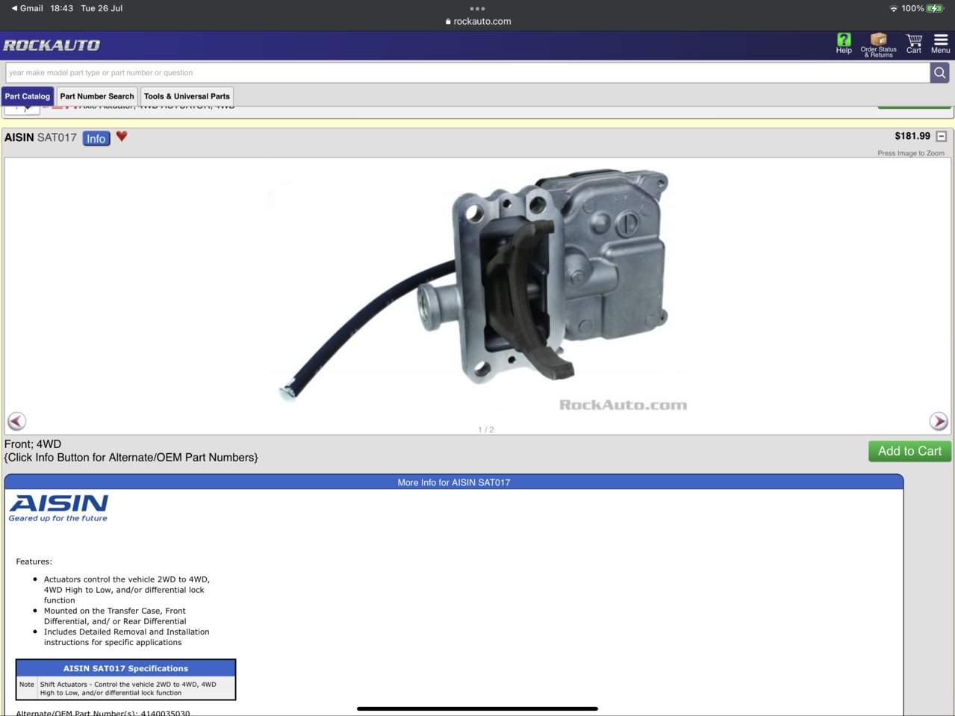
Task: Click the '1 / 2' image counter
Action: [x=486, y=429]
